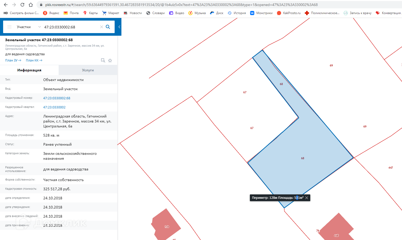This screenshot has height=240, width=402.
Task: Click parcel label 447 on map
Action: pyautogui.click(x=391, y=168)
